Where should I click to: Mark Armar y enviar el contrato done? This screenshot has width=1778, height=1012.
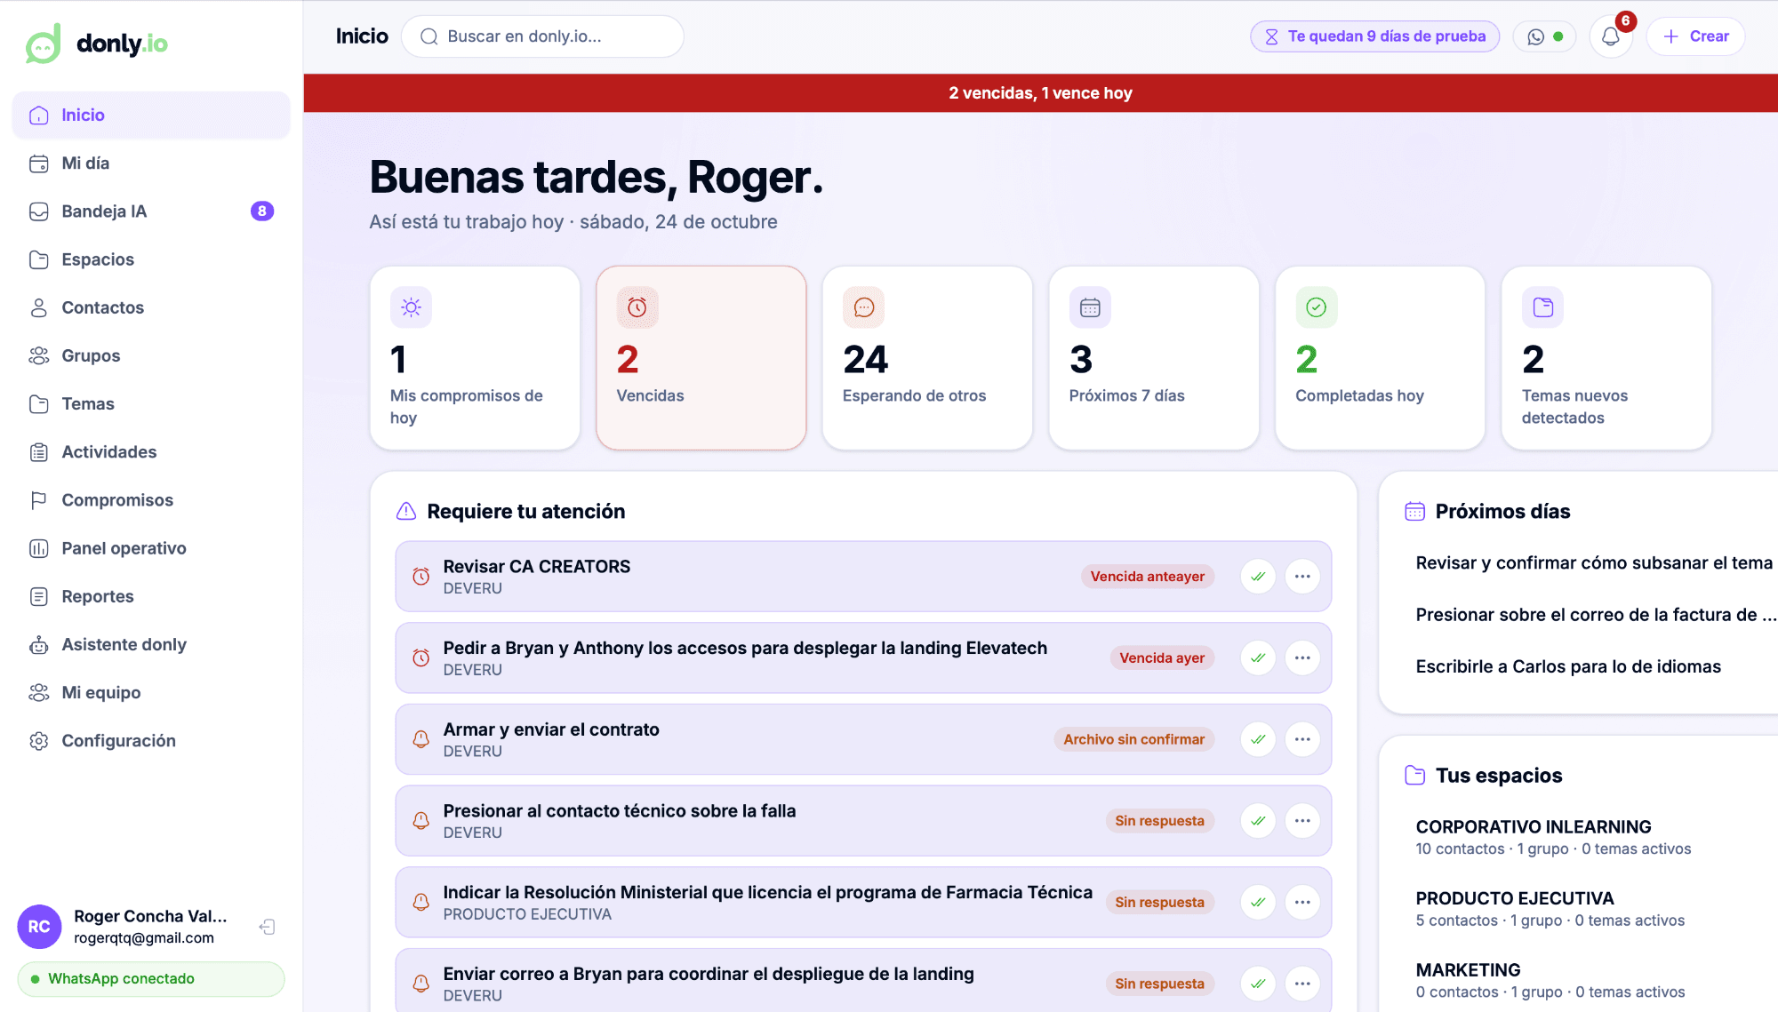coord(1258,739)
